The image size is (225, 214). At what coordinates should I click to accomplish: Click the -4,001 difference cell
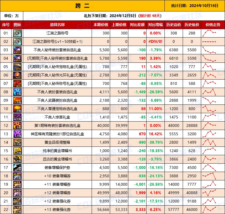[137, 184]
